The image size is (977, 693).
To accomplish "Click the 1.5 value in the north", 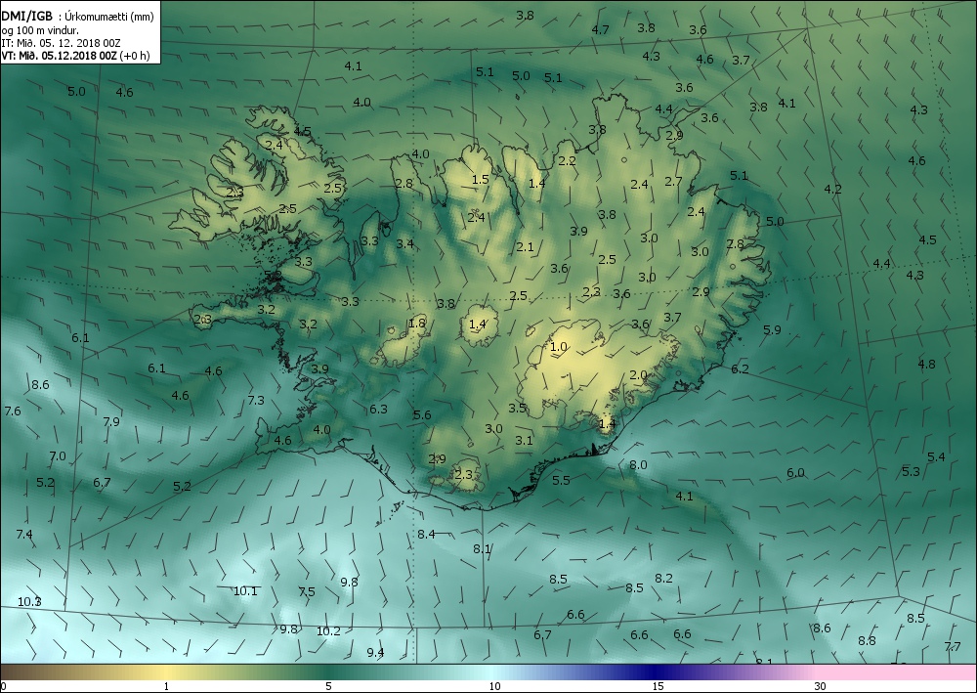I will (x=480, y=180).
